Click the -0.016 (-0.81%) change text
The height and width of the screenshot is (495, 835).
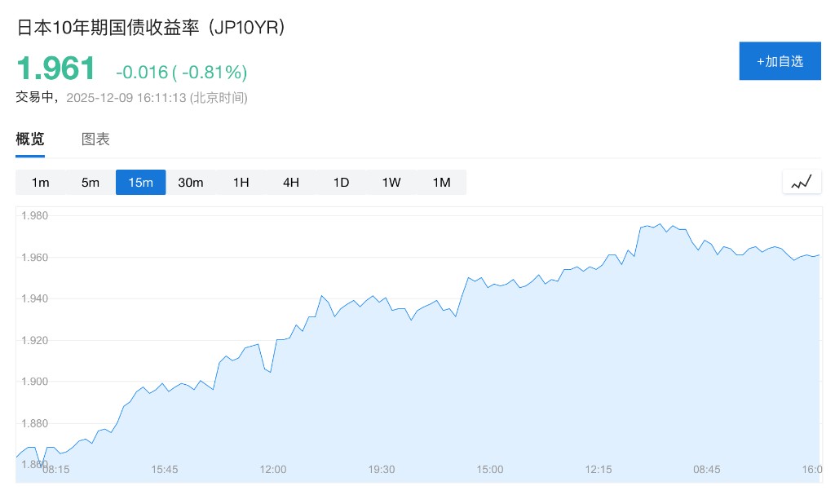pyautogui.click(x=181, y=73)
